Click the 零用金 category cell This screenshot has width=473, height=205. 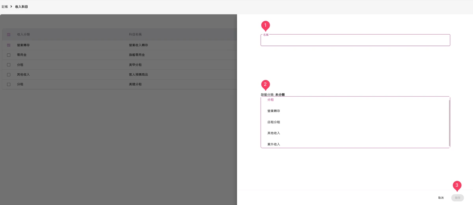(22, 55)
